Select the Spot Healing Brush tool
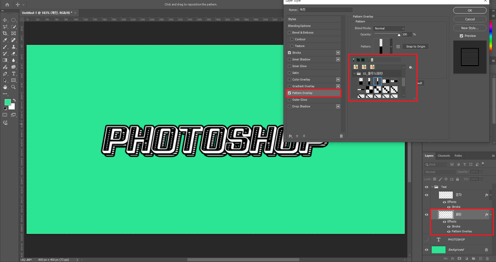This screenshot has width=496, height=262. [14, 40]
